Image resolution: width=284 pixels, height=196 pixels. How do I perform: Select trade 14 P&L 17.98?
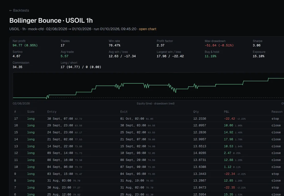tap(228, 139)
